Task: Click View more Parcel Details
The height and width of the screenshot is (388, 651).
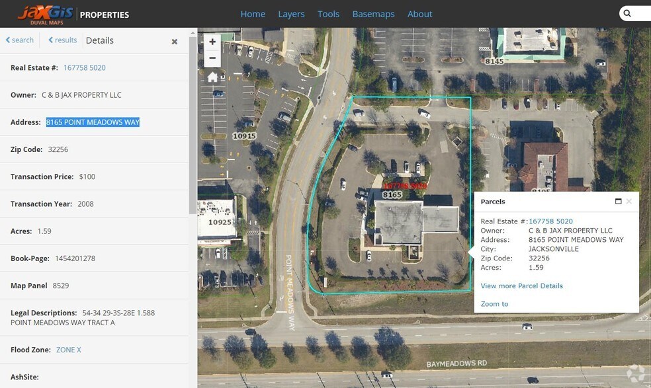Action: [522, 286]
